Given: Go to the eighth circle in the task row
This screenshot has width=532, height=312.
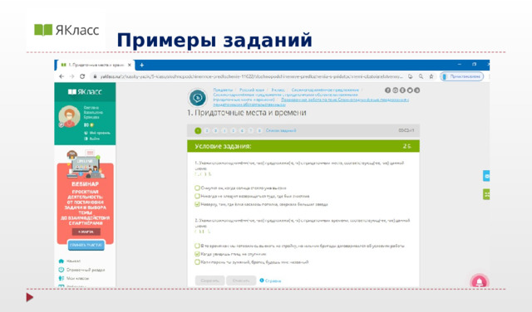Looking at the screenshot, I should click(259, 130).
